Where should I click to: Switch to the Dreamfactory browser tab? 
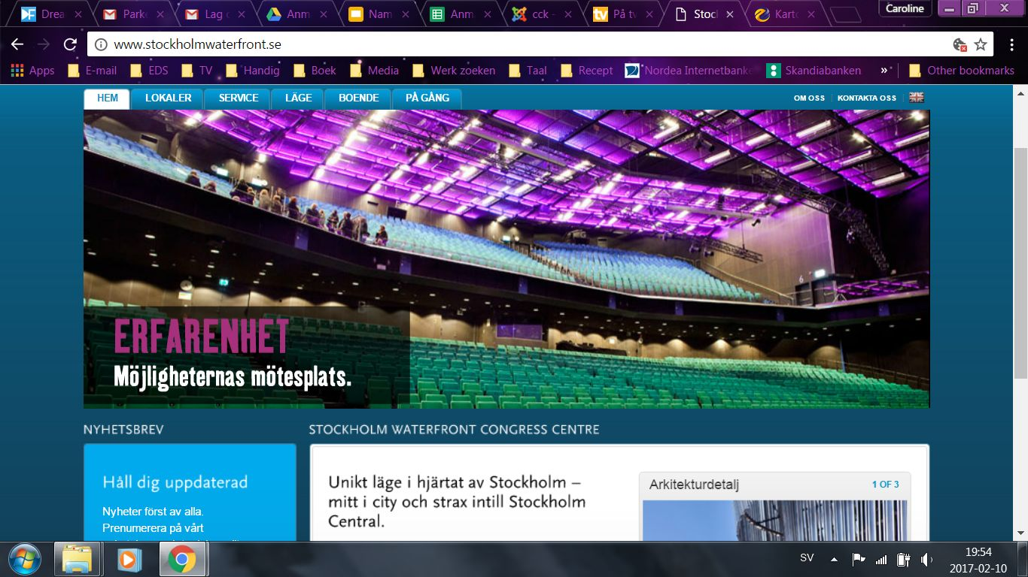[50, 14]
